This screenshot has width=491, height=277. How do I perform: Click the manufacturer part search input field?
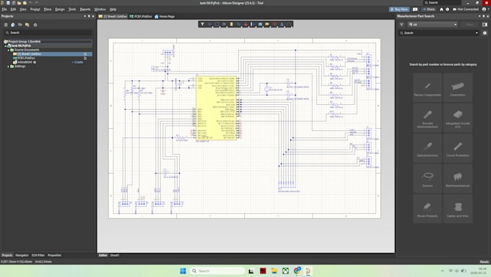click(438, 33)
